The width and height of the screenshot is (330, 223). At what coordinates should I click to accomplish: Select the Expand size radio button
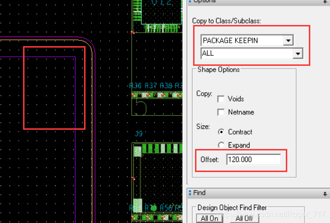(221, 145)
